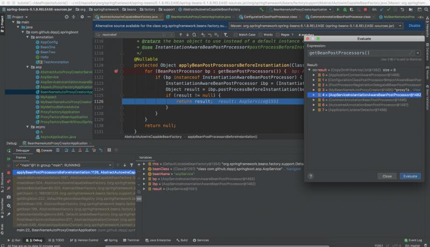Click the Evaluate Expression calculator icon

[109, 150]
